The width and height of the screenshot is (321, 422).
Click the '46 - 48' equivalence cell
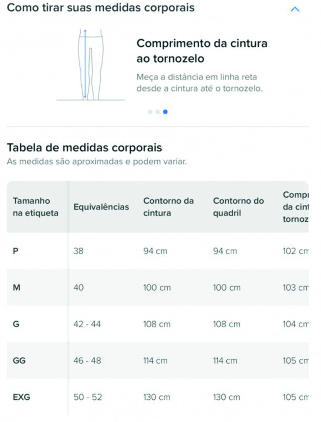tap(87, 361)
